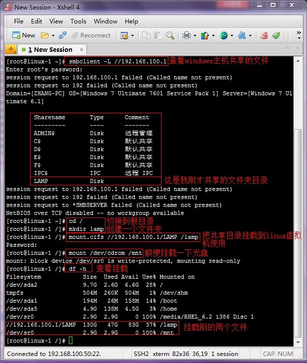Expand the color scheme dropdown arrow

click(x=213, y=36)
